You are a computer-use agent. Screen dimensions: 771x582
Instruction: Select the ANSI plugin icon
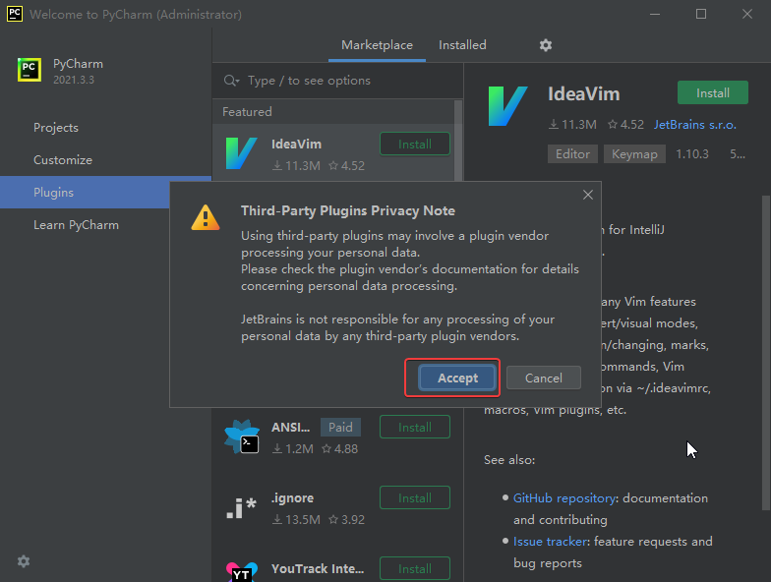(242, 436)
